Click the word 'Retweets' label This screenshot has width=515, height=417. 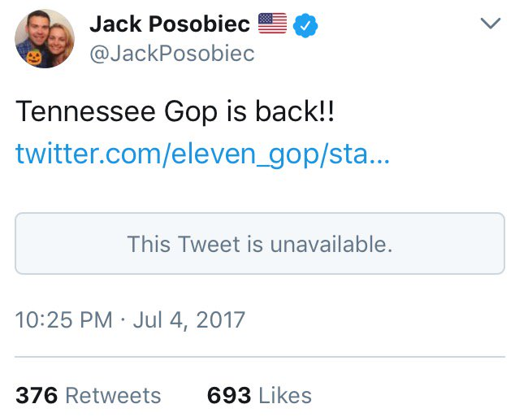click(113, 395)
